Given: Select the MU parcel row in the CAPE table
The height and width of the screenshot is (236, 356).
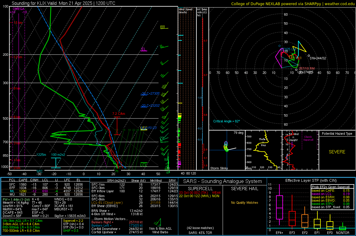Looking at the screenshot, I should (46, 194).
